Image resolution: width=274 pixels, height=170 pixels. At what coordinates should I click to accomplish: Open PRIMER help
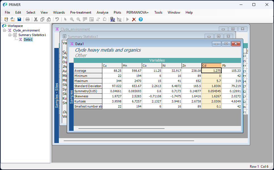[140, 19]
